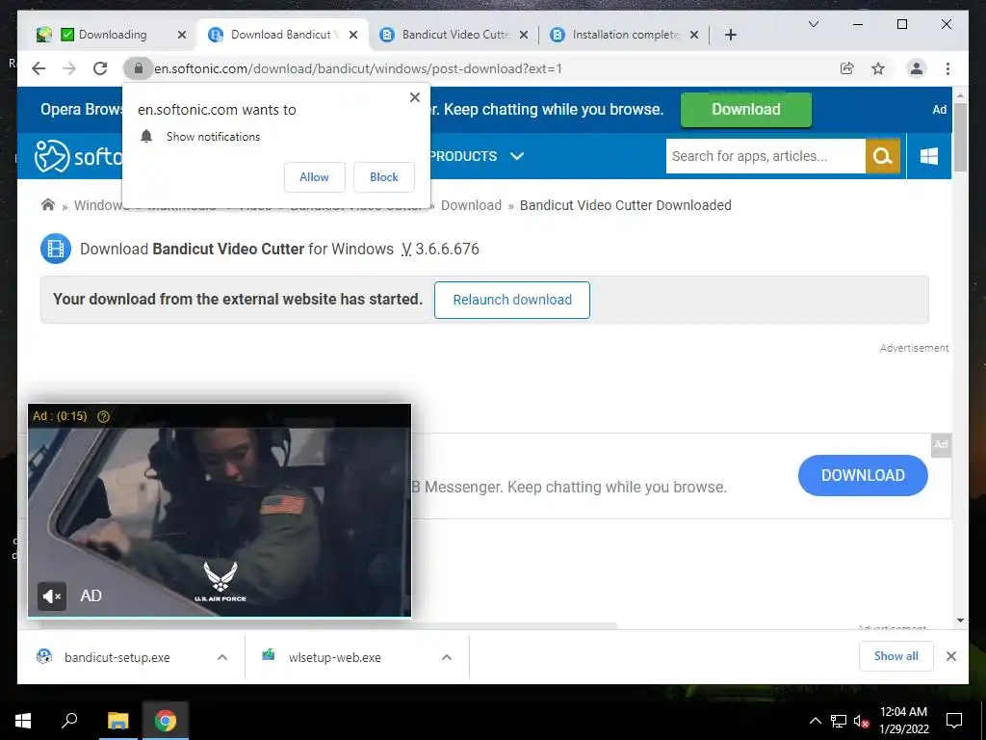Click the search for apps field
The image size is (986, 740).
point(765,156)
